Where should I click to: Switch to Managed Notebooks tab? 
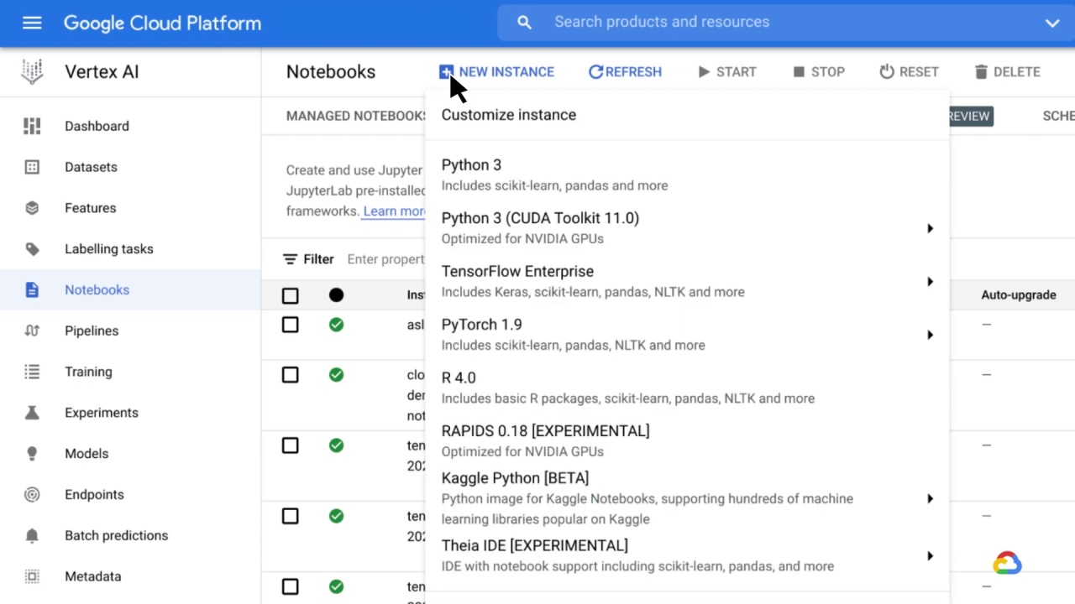tap(356, 116)
